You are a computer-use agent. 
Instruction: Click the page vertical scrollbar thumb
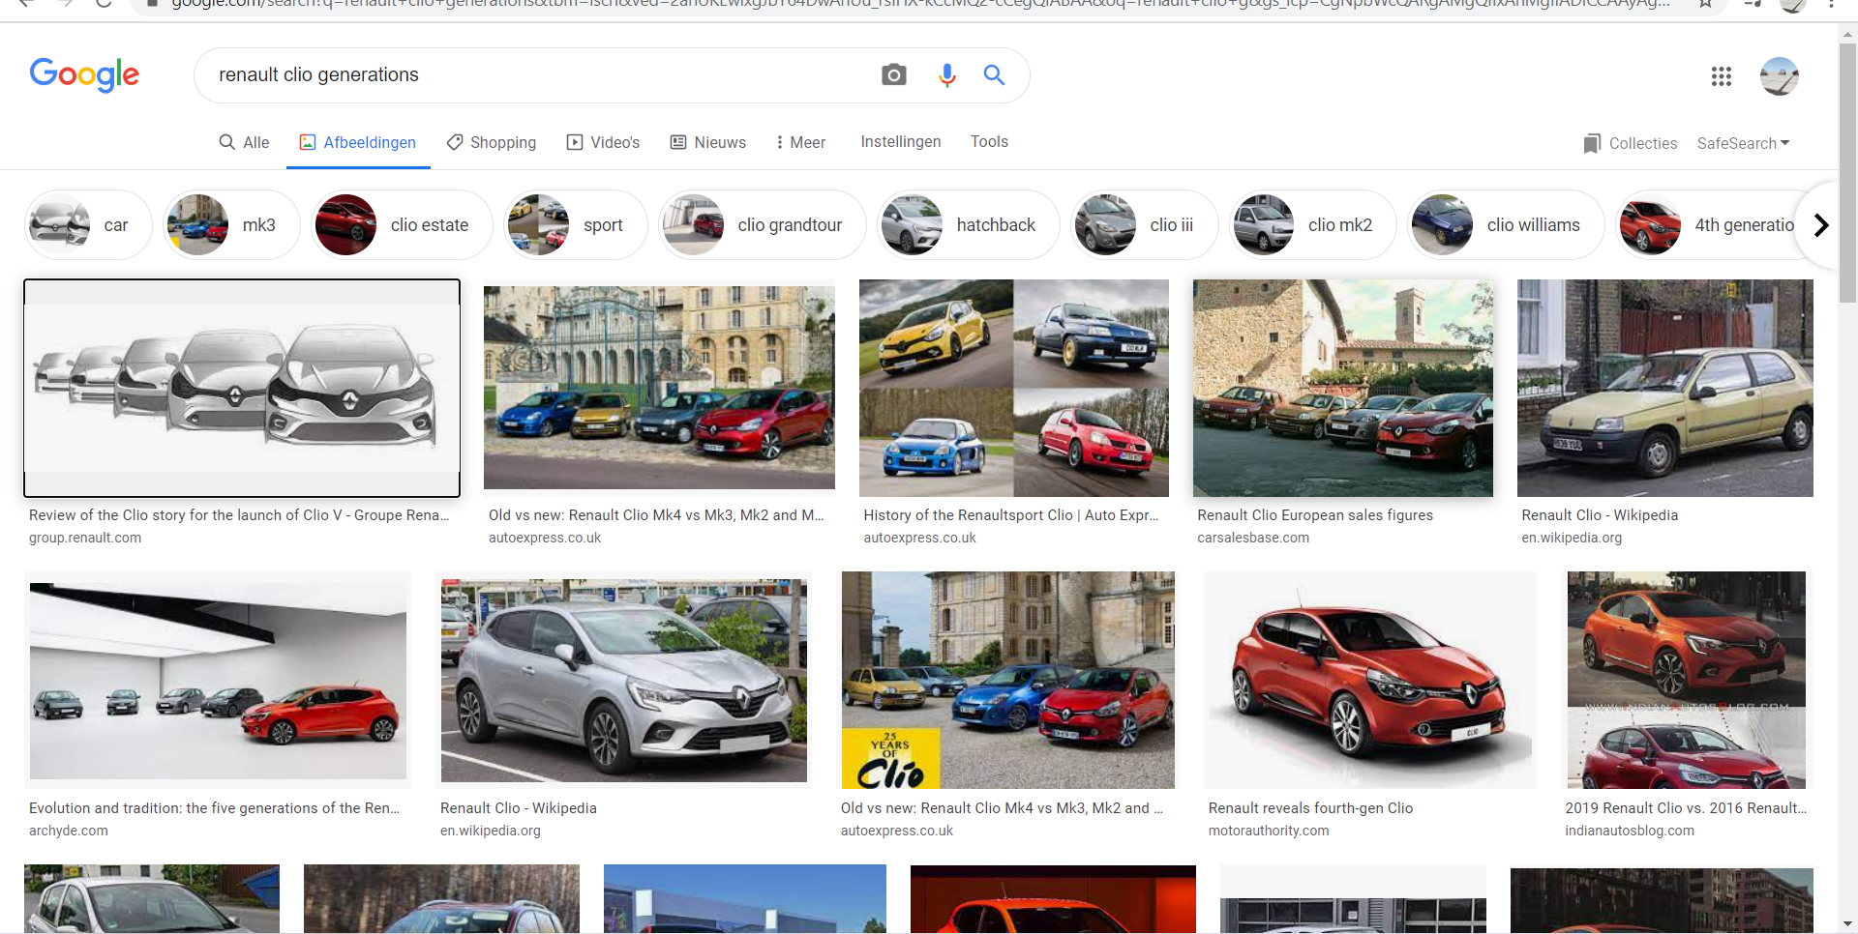1847,172
